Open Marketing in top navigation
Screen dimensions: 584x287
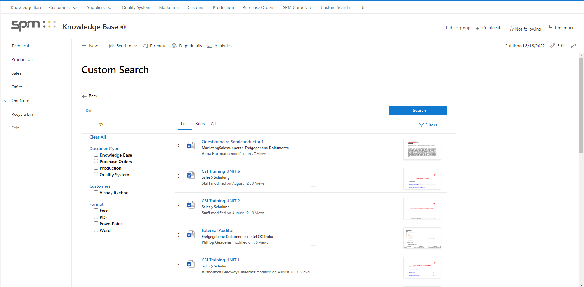[x=169, y=7]
